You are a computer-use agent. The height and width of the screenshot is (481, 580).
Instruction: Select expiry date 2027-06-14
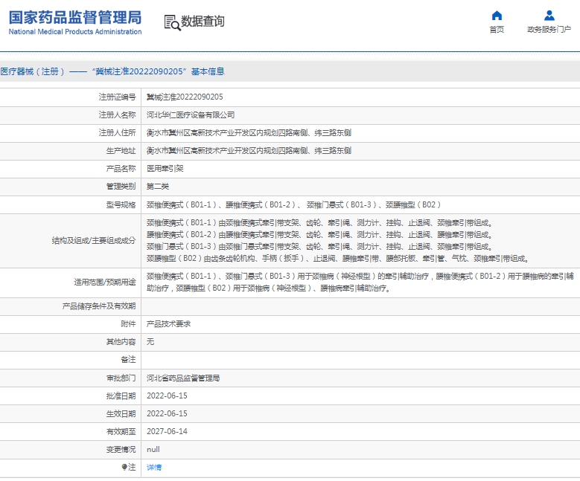167,431
